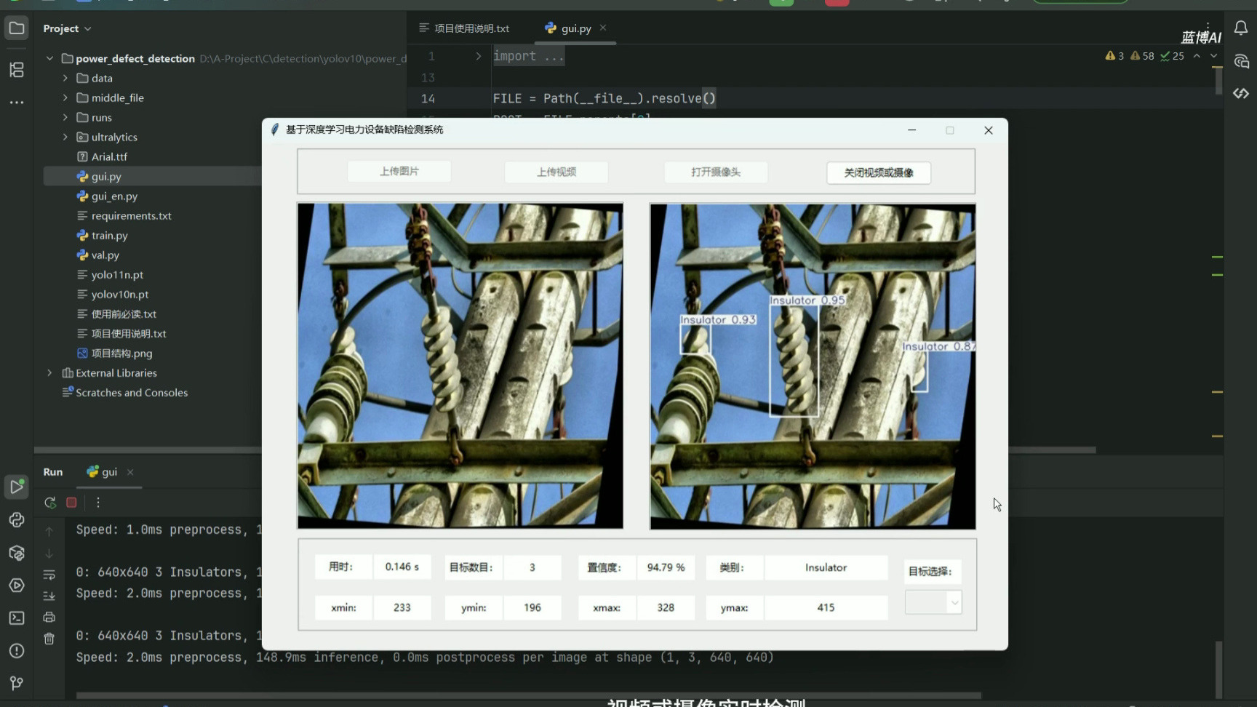This screenshot has width=1257, height=707.
Task: Open more run toolbar options
Action: pyautogui.click(x=98, y=503)
